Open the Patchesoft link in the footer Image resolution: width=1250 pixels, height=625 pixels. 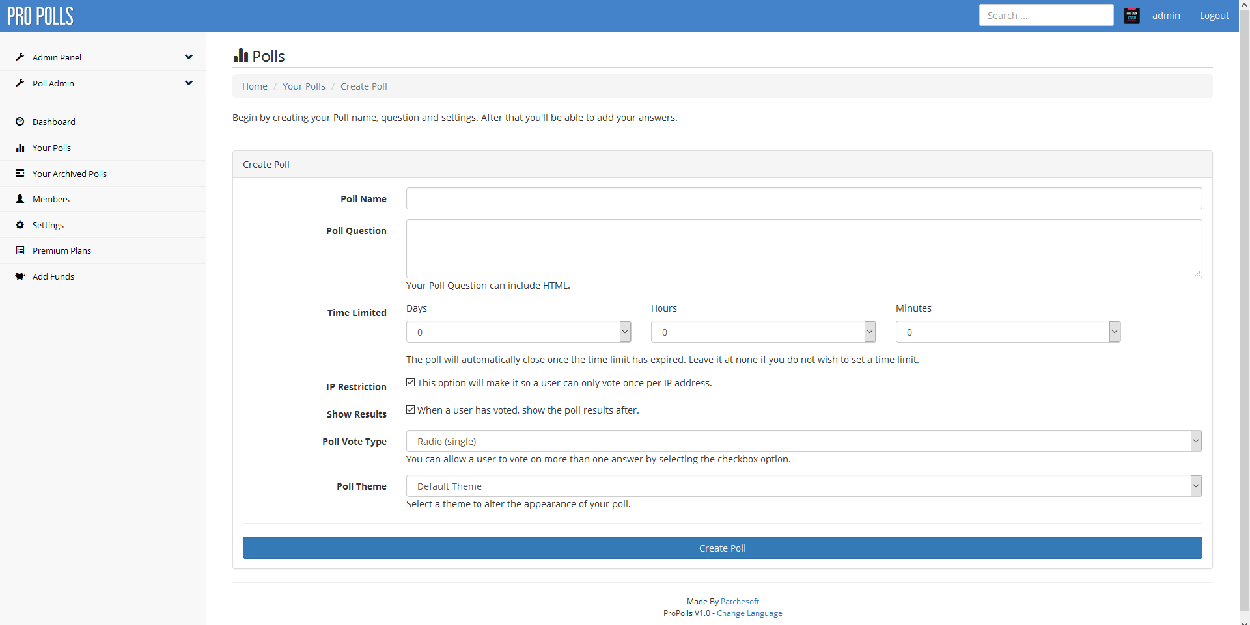pyautogui.click(x=740, y=601)
